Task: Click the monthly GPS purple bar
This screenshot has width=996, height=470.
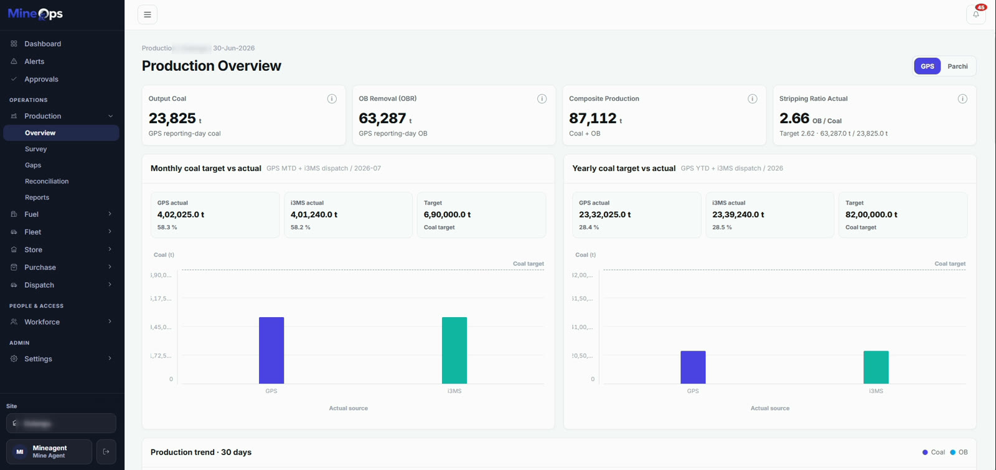Action: (271, 351)
